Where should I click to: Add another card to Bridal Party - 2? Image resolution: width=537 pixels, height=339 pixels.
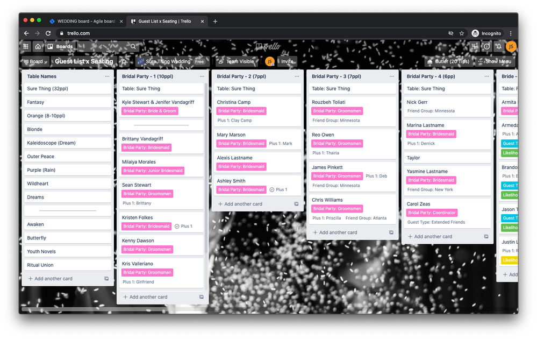pos(240,204)
